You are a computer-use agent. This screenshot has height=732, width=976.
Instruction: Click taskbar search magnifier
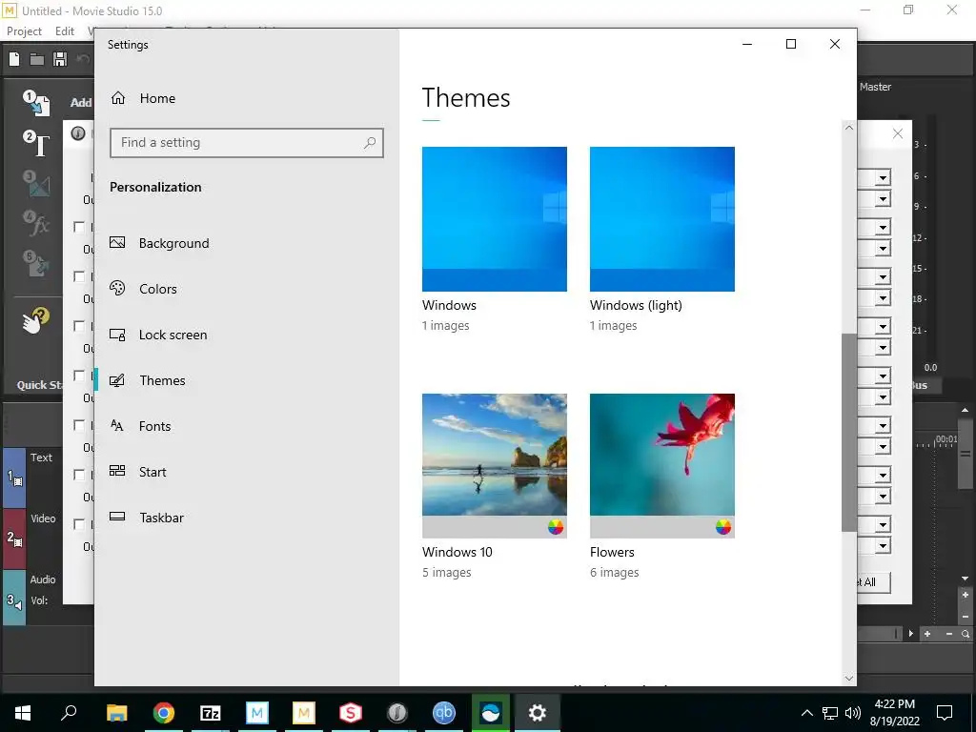pos(69,713)
